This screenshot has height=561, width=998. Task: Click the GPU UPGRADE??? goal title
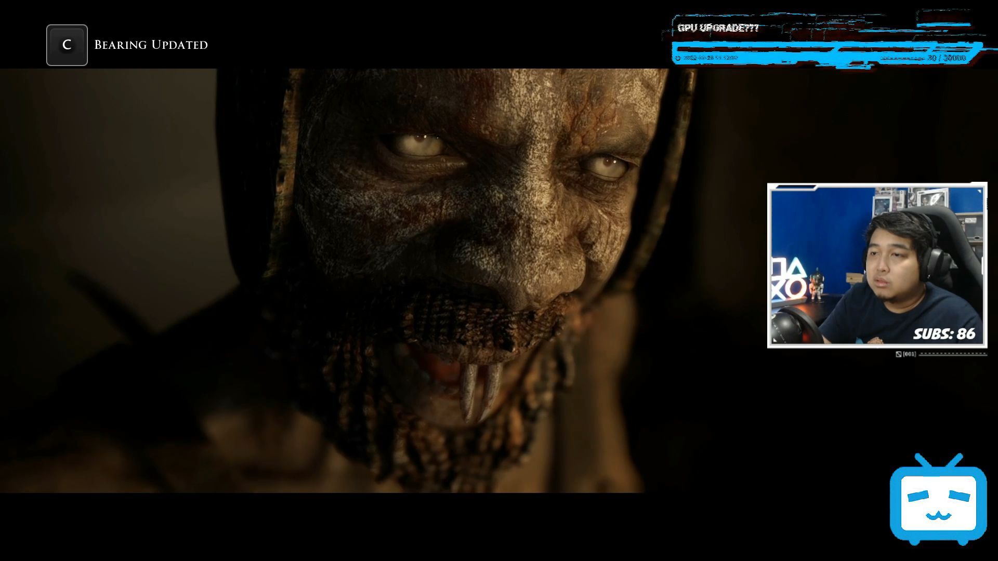pyautogui.click(x=718, y=28)
